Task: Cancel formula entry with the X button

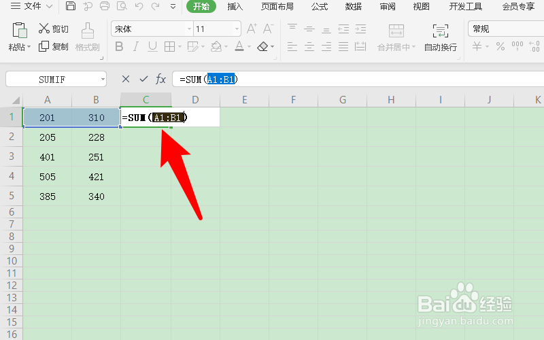Action: [126, 79]
